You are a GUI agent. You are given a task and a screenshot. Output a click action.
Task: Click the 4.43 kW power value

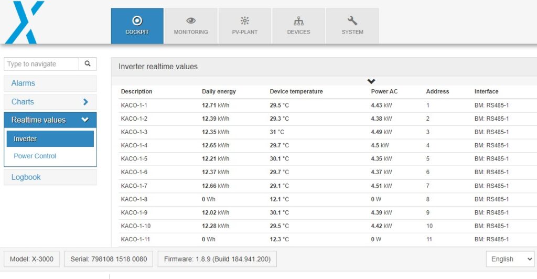381,105
